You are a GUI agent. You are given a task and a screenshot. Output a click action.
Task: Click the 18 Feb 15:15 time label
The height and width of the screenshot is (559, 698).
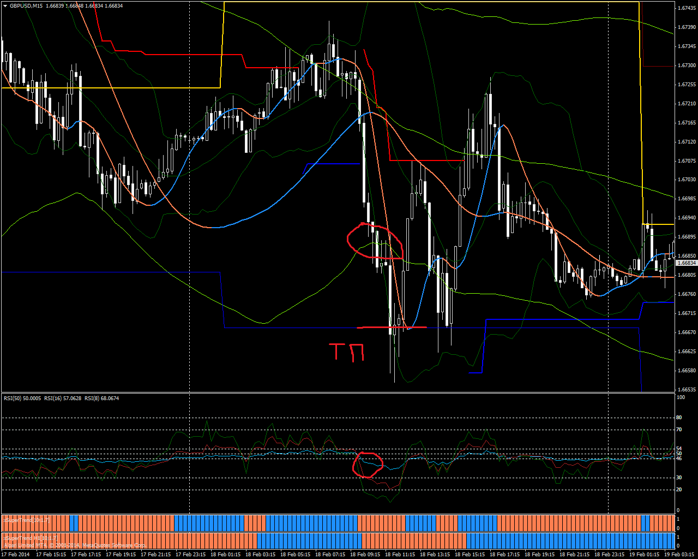(x=470, y=554)
